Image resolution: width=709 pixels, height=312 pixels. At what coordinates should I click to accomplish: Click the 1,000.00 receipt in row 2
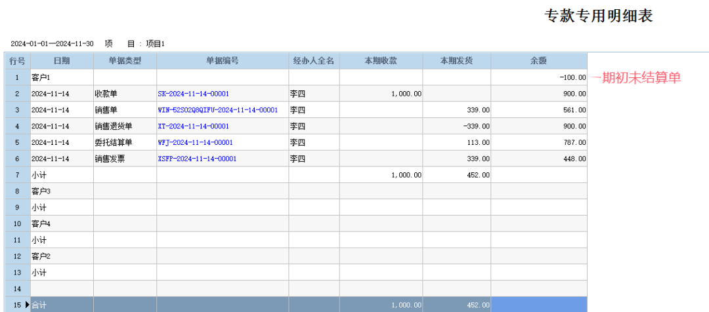click(381, 94)
